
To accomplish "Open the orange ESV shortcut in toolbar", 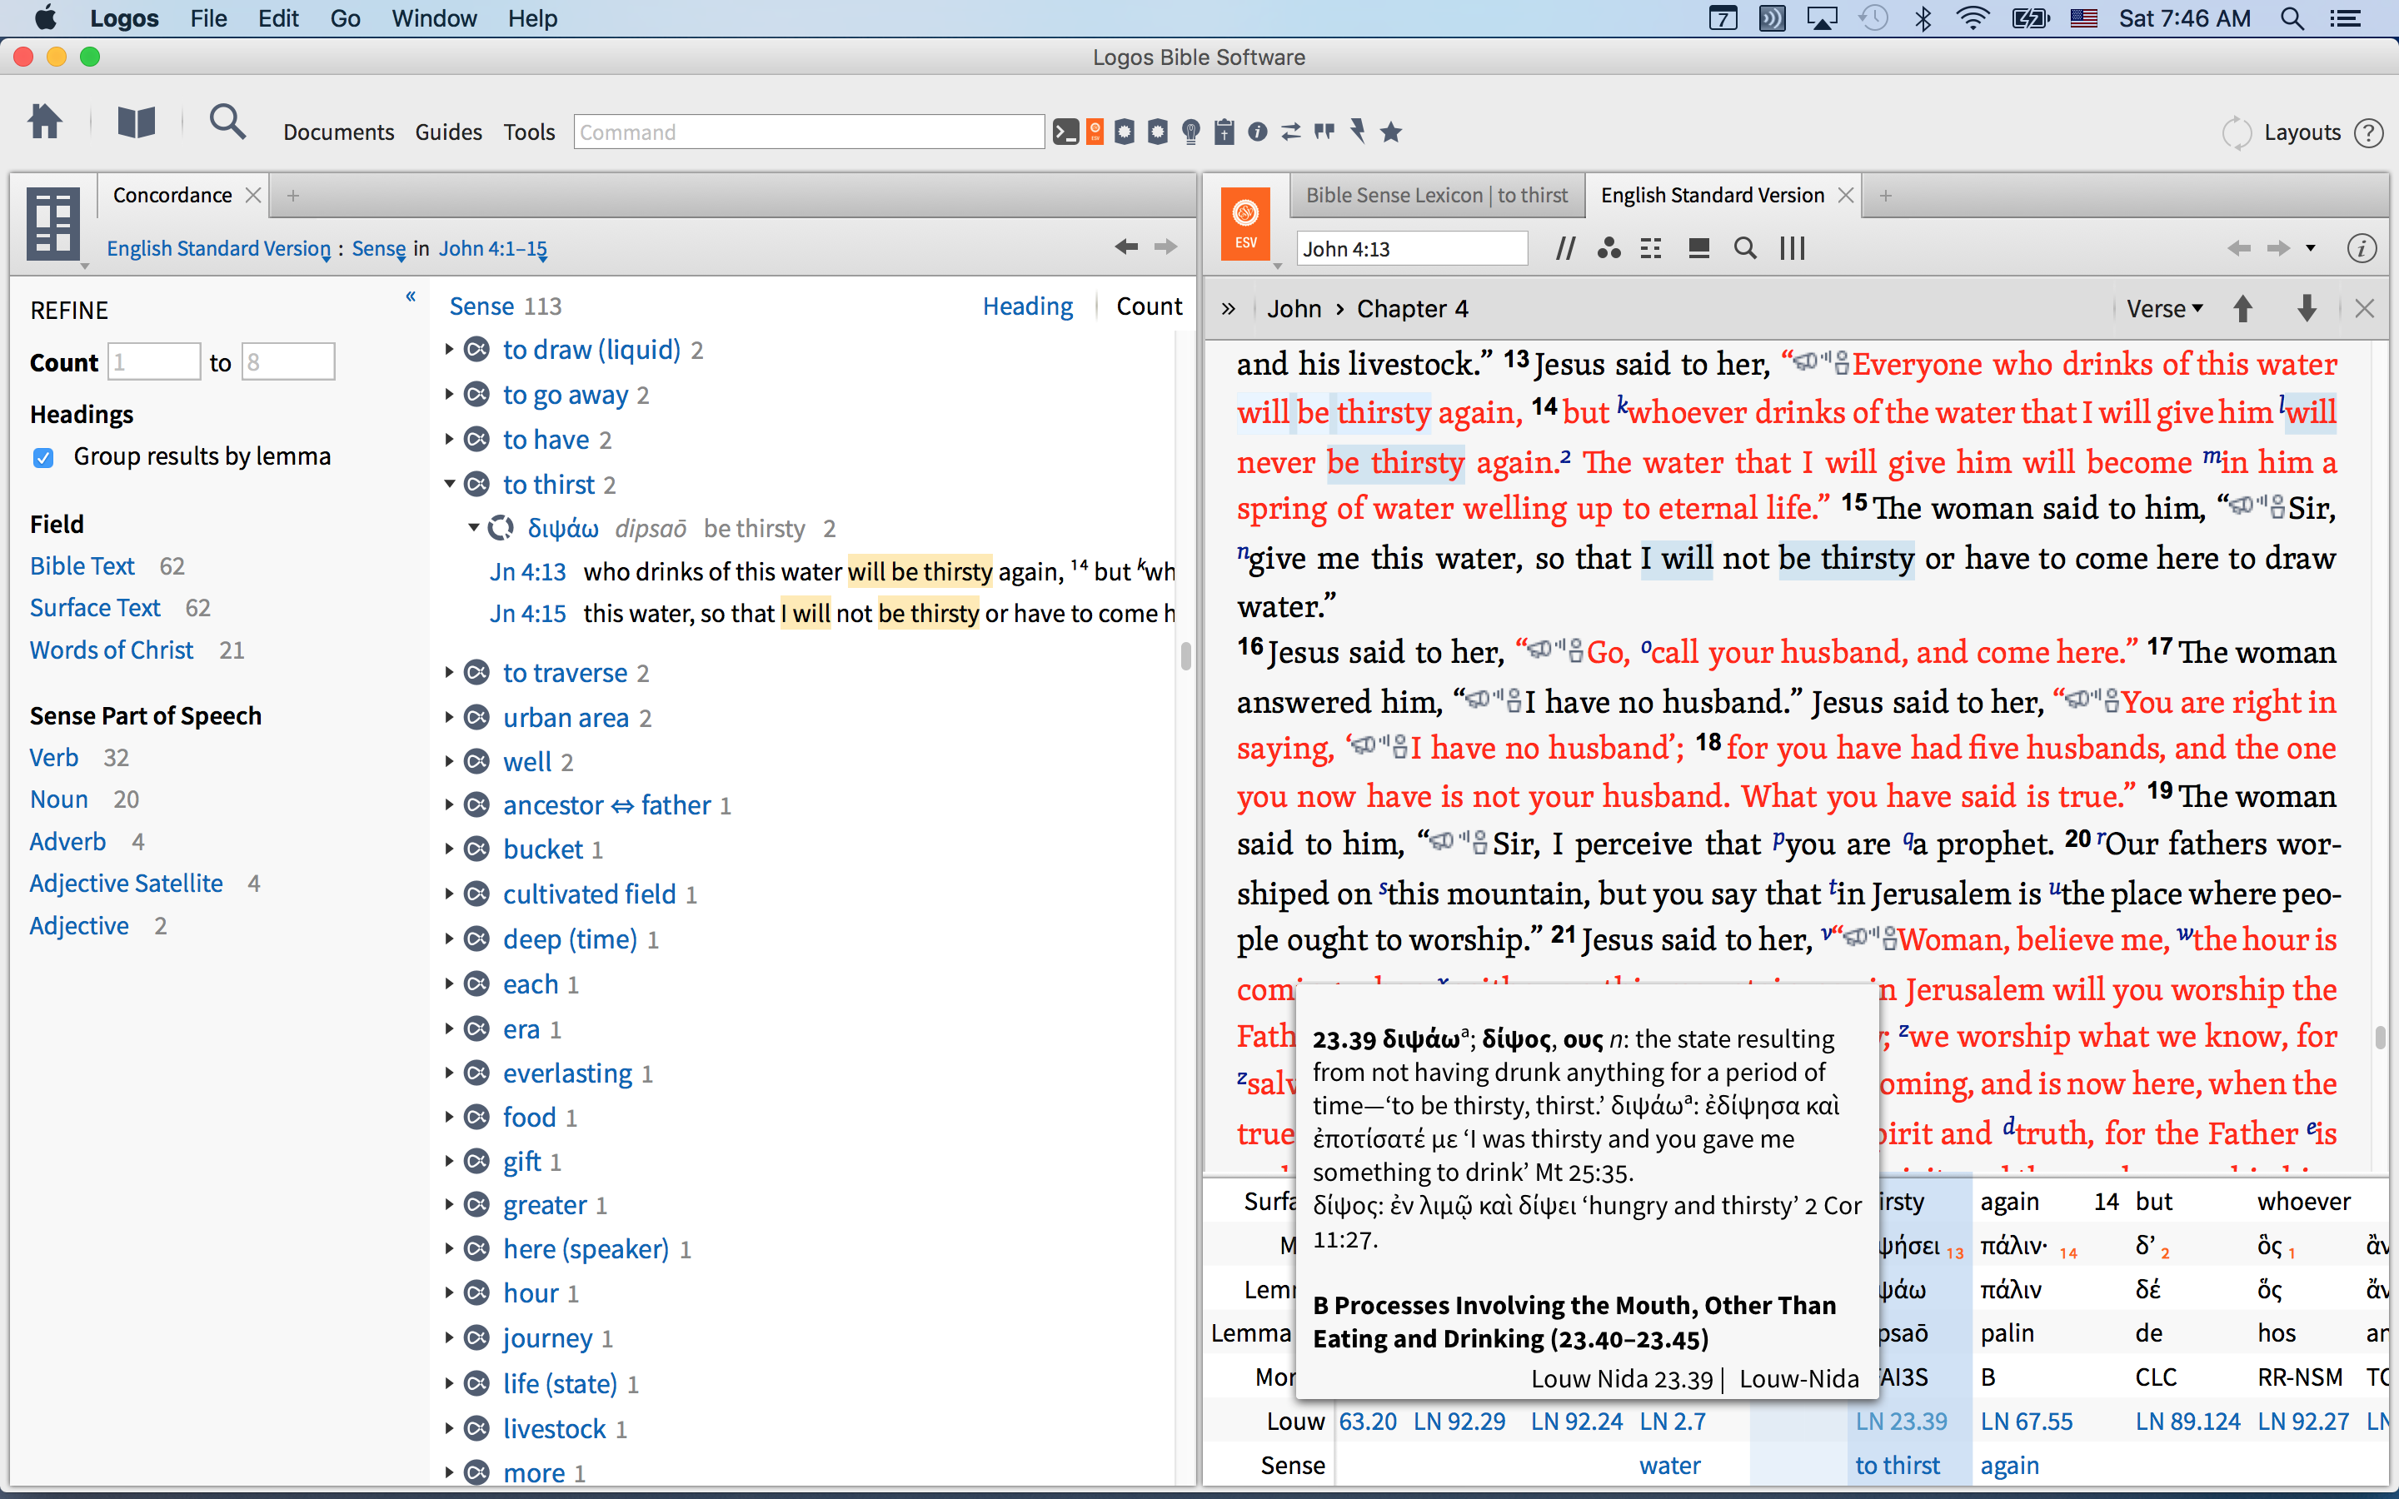I will click(1095, 132).
